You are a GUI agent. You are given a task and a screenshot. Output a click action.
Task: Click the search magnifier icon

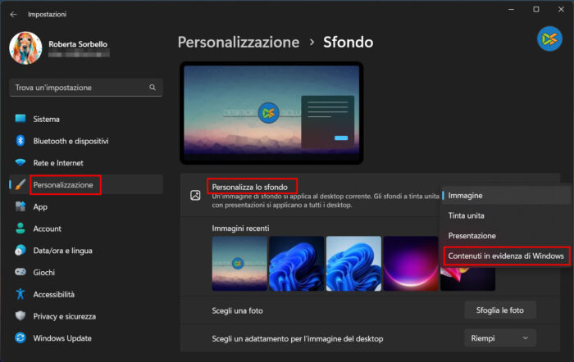153,88
